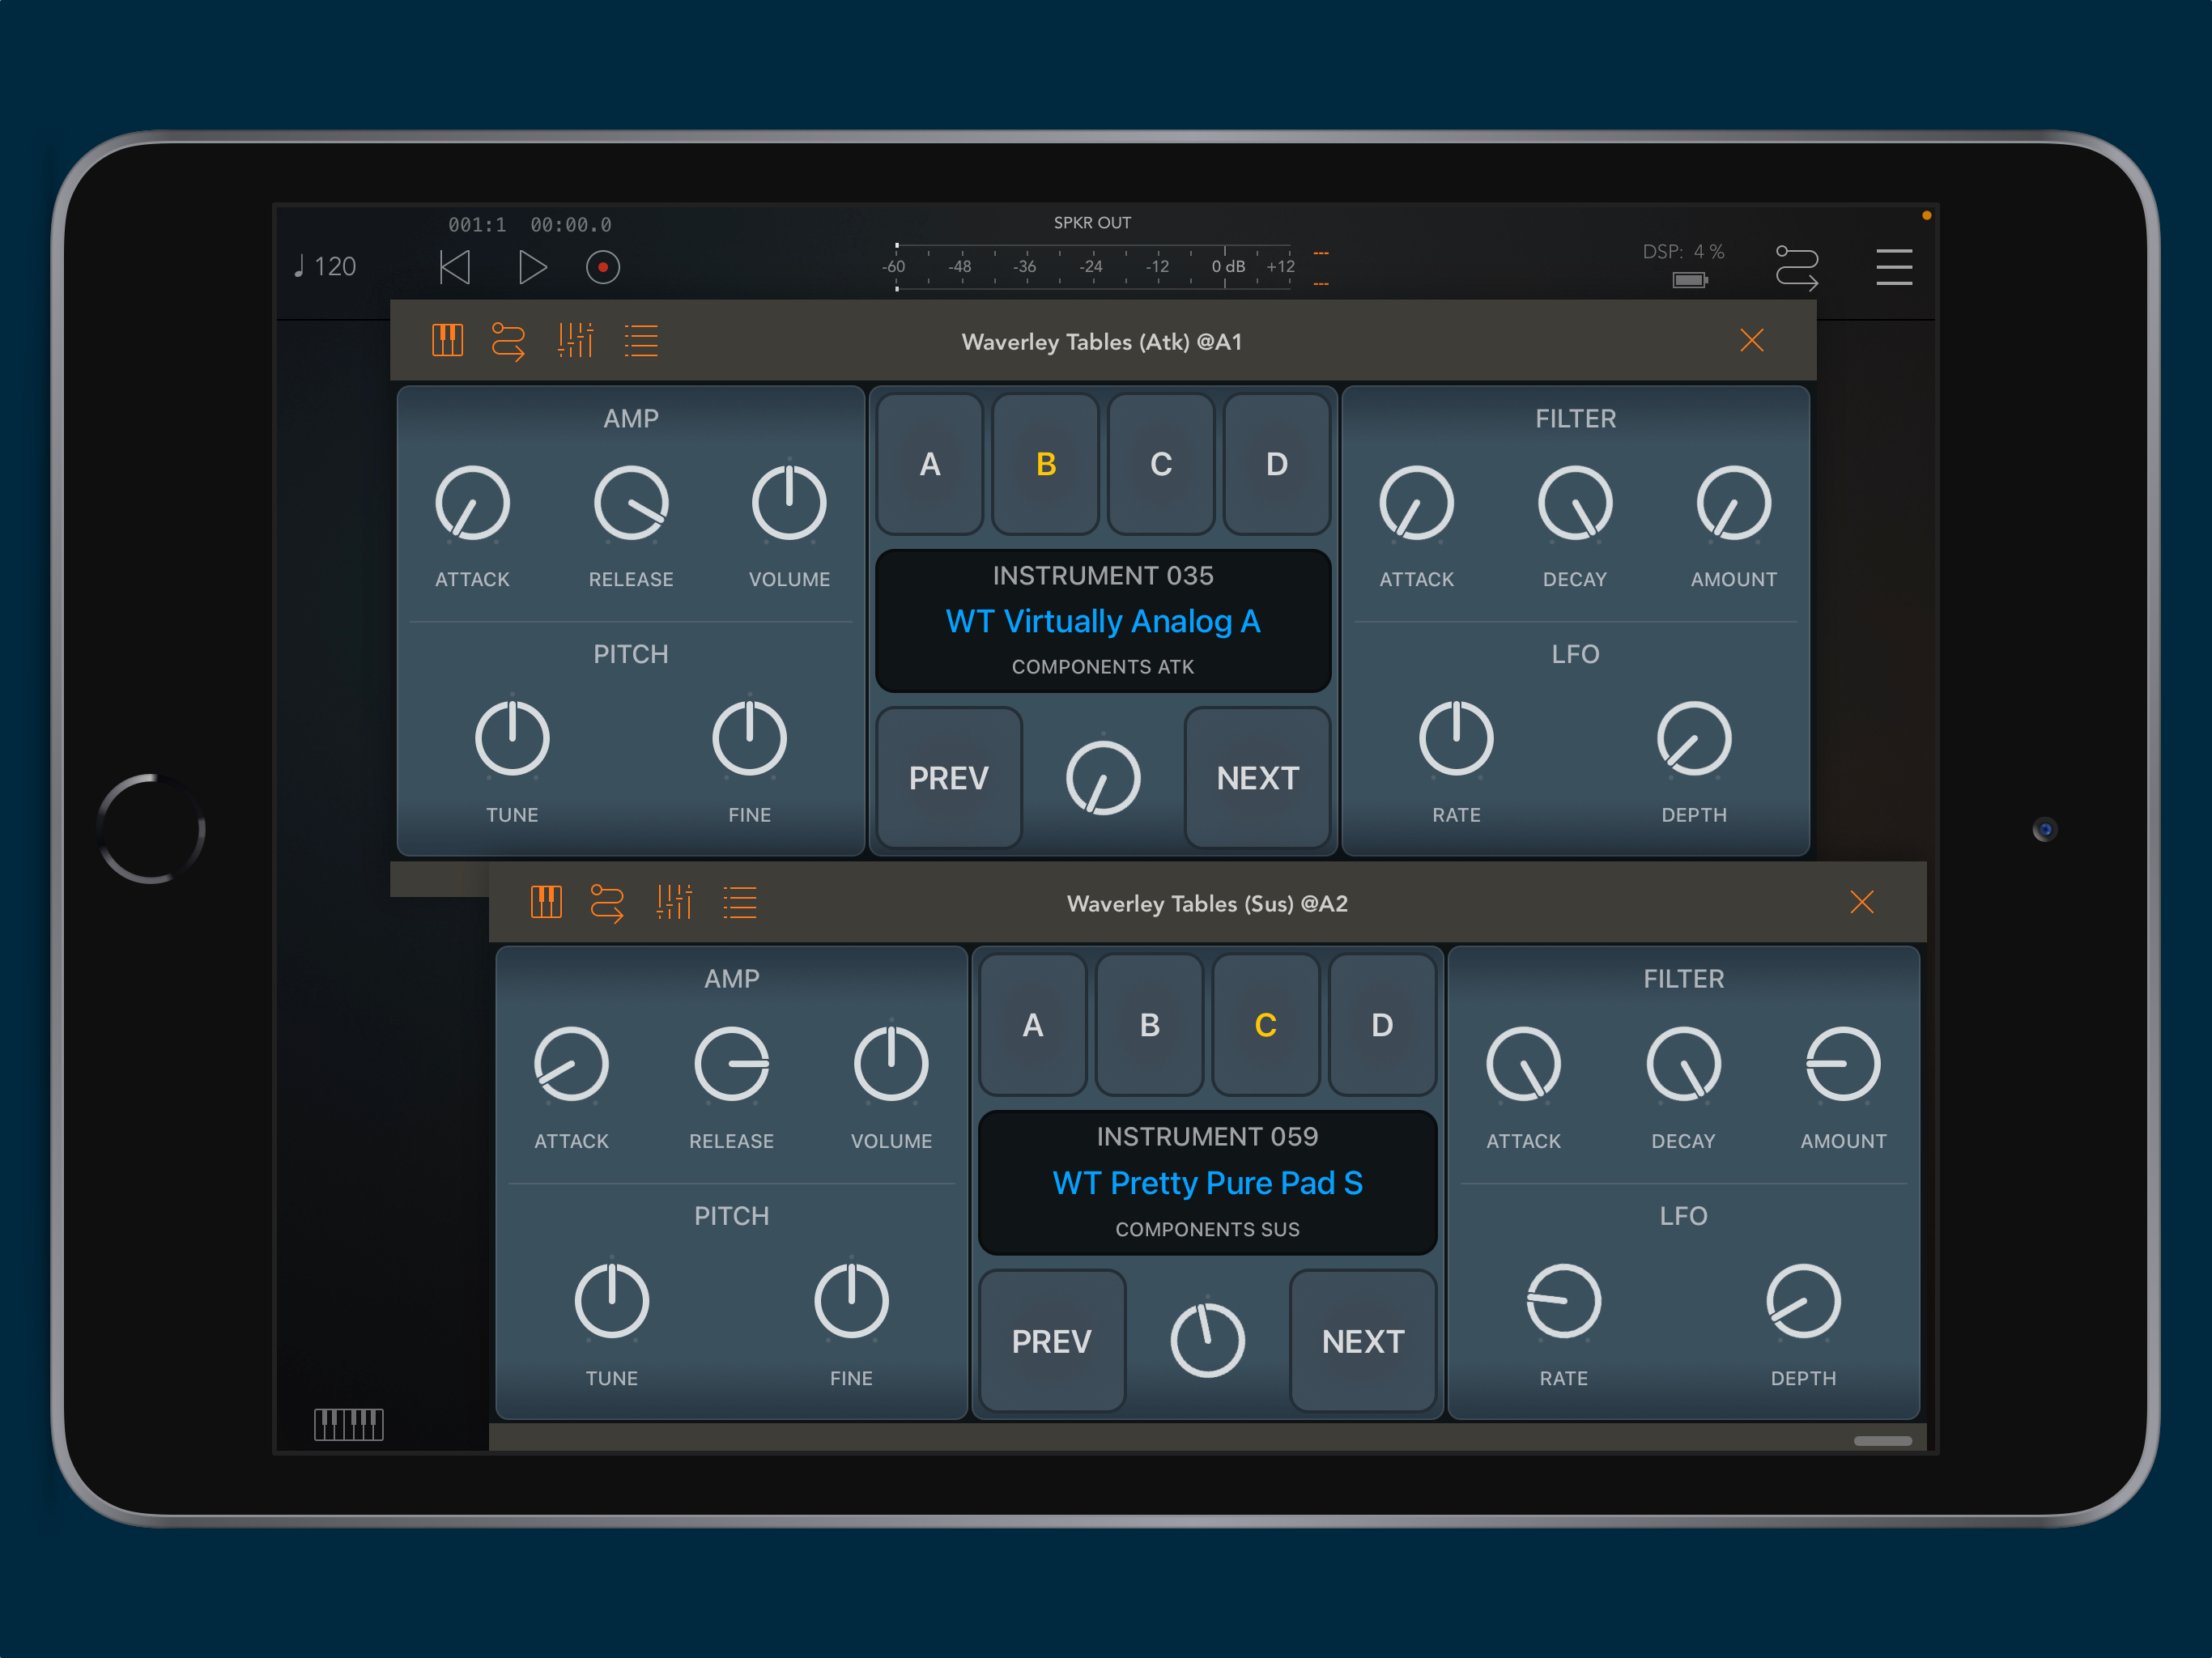Click AMP Volume knob in Atk plugin
The image size is (2212, 1658).
pos(789,503)
